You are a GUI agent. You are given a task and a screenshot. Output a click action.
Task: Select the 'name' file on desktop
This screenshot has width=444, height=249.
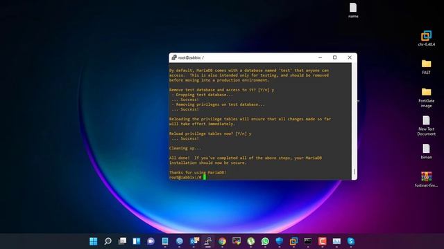[x=353, y=10]
